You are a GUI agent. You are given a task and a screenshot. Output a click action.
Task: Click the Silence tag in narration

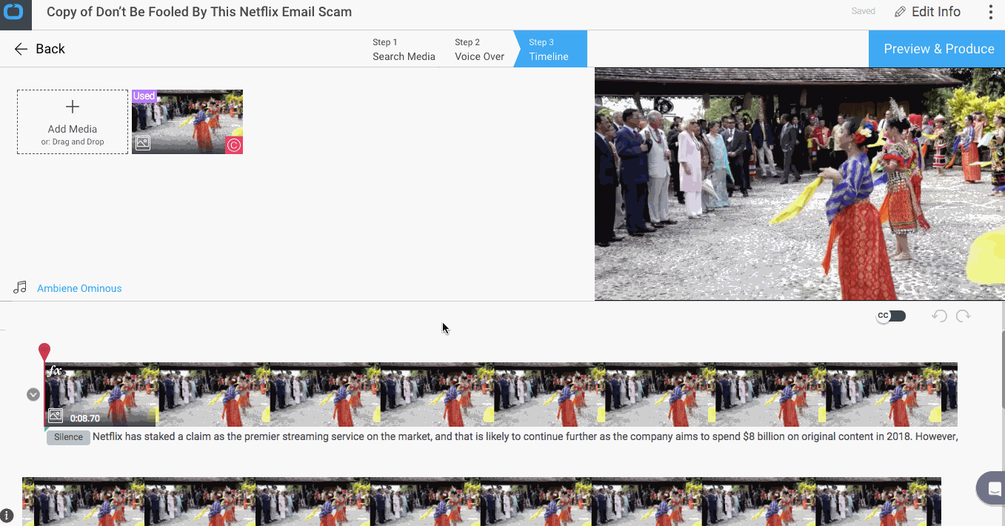(68, 437)
